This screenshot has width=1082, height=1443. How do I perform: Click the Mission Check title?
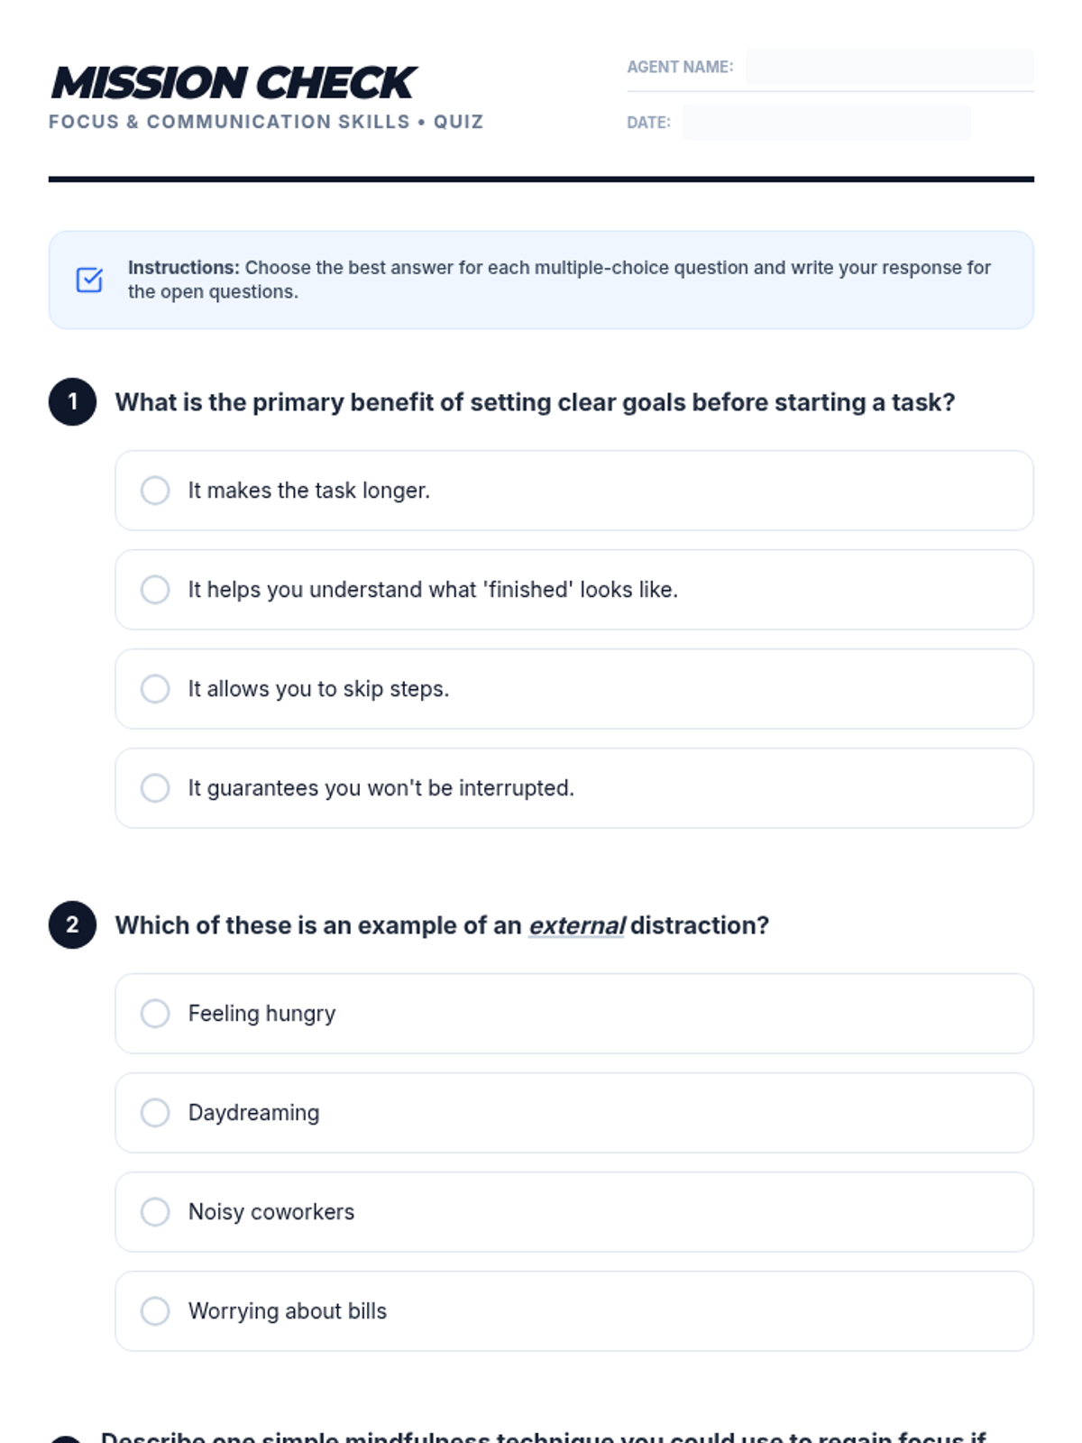tap(233, 83)
